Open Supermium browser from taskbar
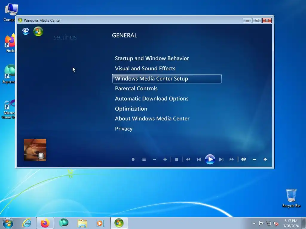 point(64,223)
